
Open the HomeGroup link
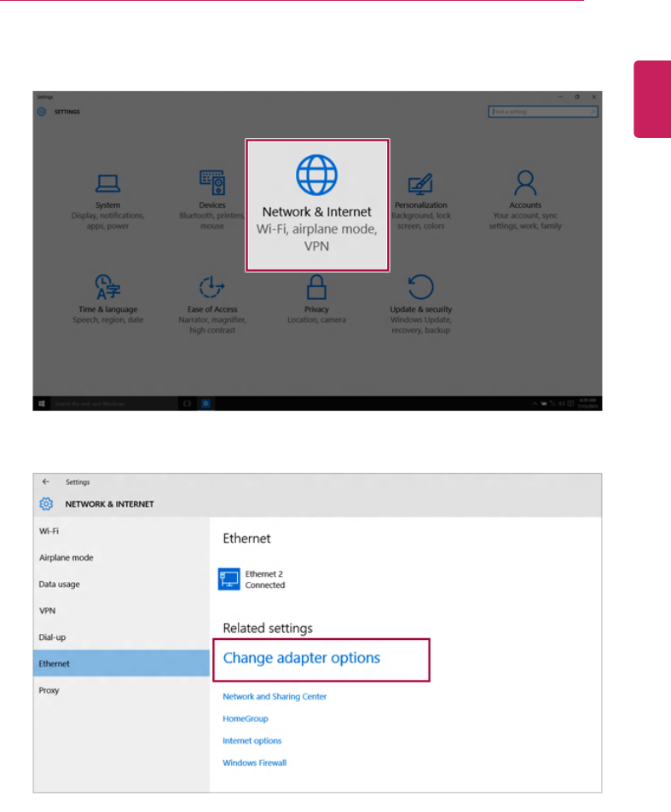tap(246, 719)
